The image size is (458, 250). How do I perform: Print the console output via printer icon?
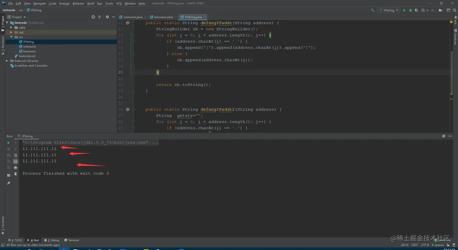16,168
